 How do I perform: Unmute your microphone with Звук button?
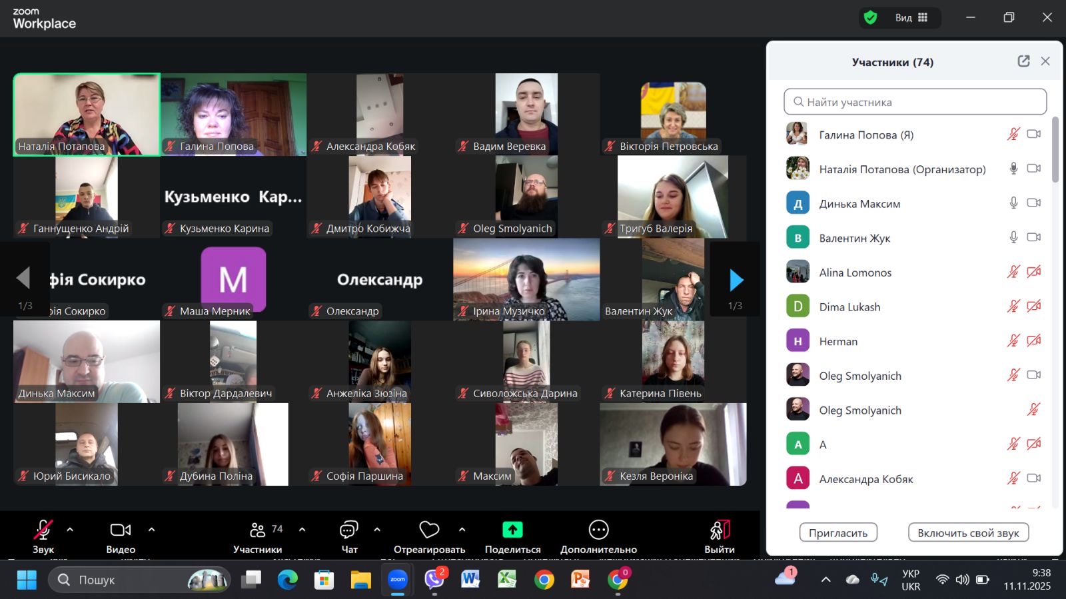point(43,530)
